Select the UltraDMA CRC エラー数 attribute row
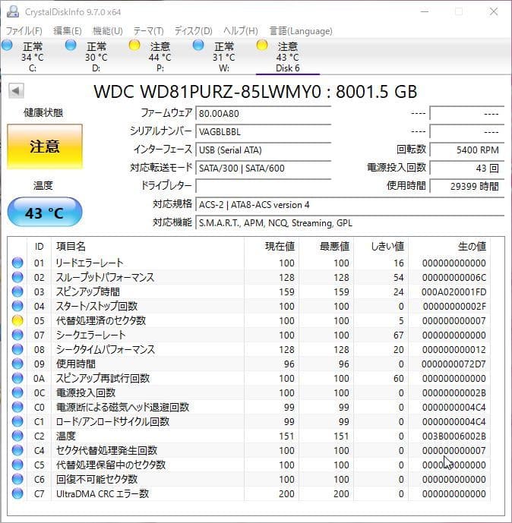The image size is (512, 523). coord(249,493)
